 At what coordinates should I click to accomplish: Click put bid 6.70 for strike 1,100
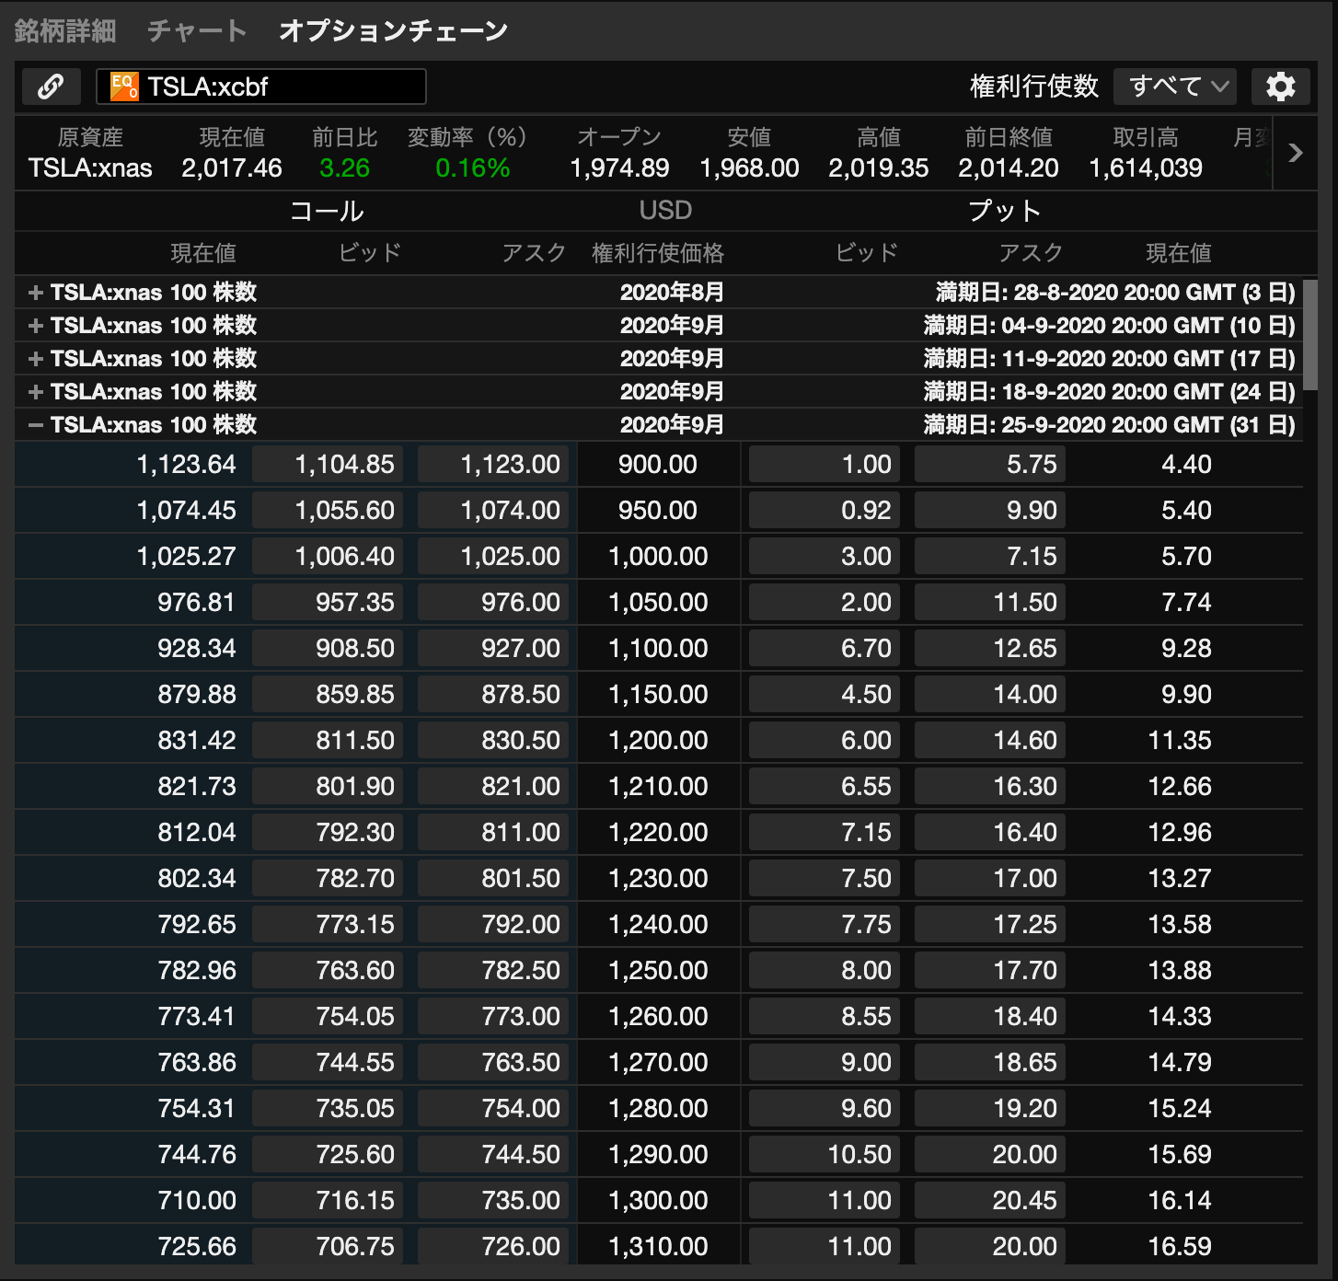pos(825,648)
